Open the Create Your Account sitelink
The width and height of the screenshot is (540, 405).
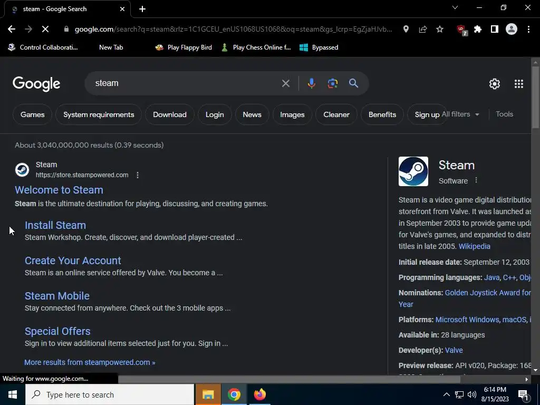click(x=73, y=261)
